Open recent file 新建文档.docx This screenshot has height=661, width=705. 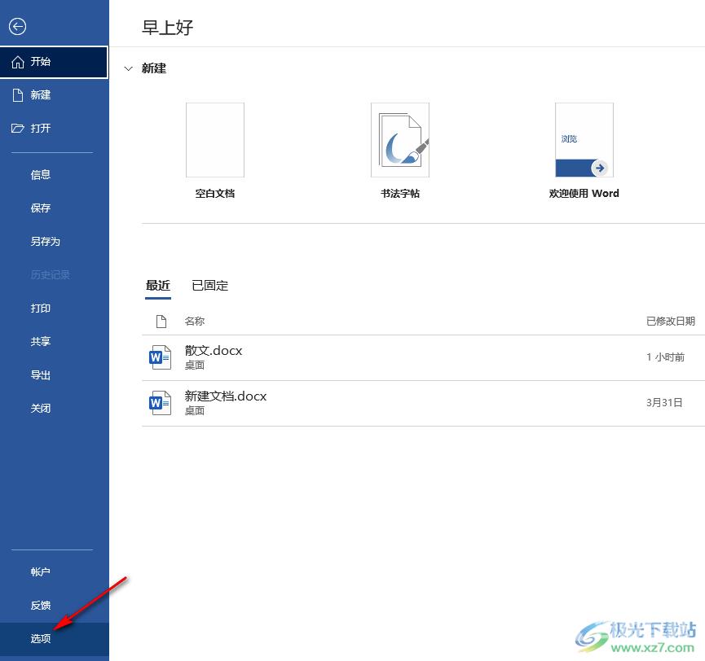(x=423, y=403)
